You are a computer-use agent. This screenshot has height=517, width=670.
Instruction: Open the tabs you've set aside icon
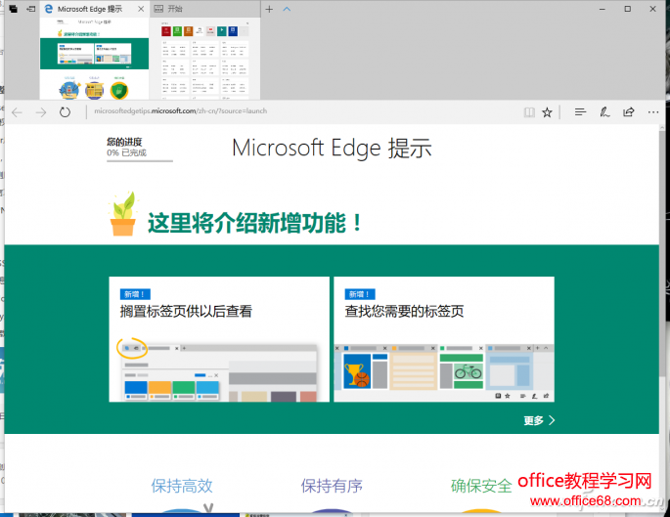pos(14,9)
